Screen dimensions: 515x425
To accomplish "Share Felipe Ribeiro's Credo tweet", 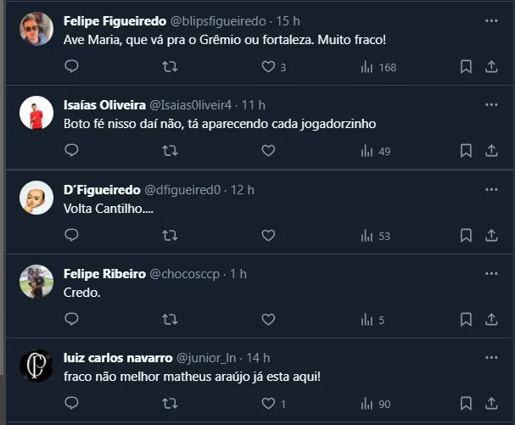I will click(x=491, y=320).
